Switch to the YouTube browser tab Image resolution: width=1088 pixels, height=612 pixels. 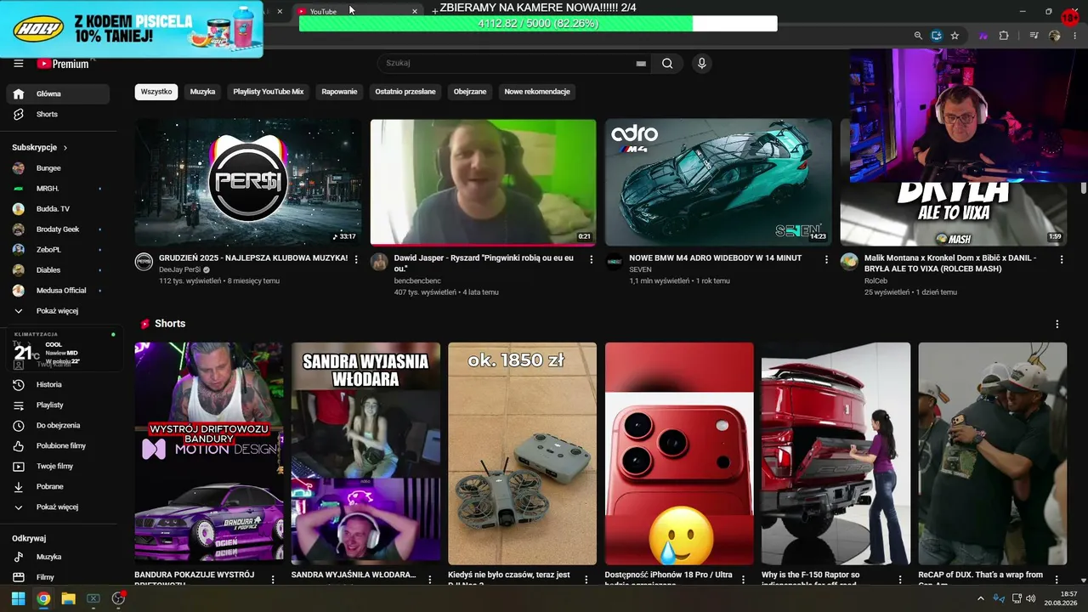(357, 11)
